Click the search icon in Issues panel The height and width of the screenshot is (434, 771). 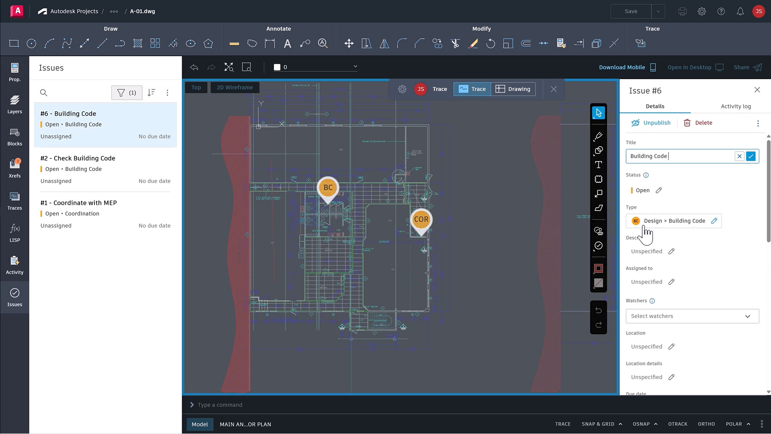coord(44,93)
